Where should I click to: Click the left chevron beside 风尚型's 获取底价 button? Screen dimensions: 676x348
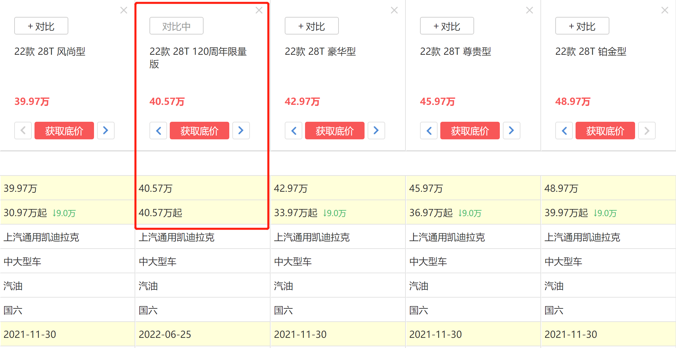(23, 131)
